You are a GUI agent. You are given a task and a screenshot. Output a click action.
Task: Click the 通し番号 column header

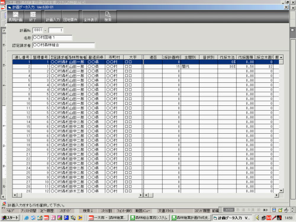click(22, 57)
